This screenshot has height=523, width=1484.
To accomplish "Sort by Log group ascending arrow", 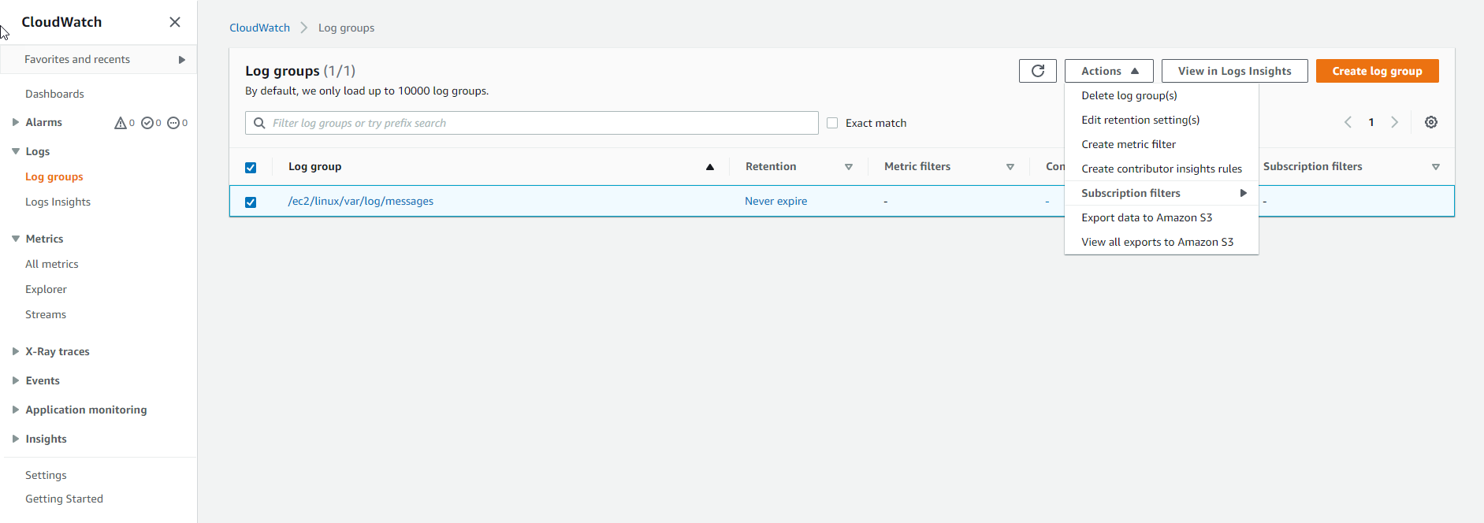I will pos(710,167).
